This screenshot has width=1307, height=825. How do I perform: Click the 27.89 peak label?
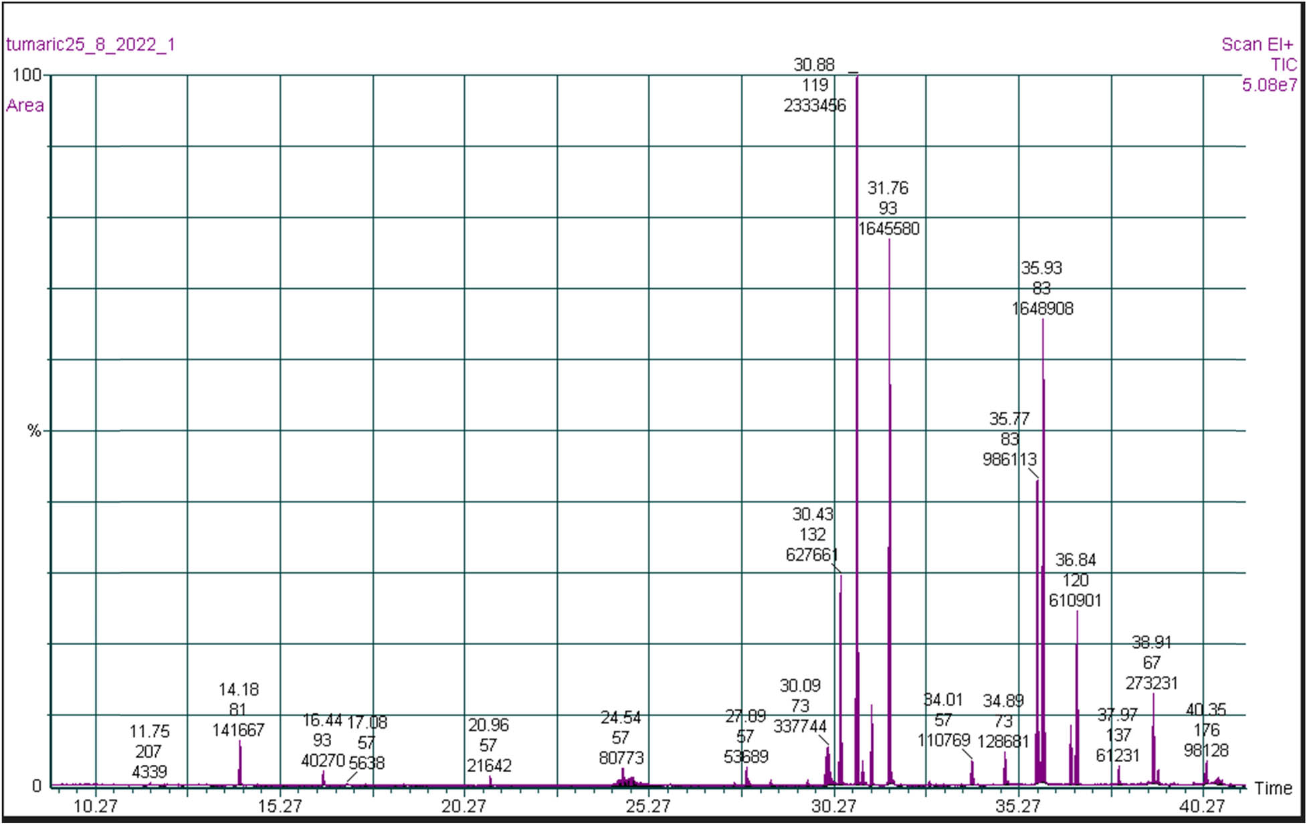[x=745, y=717]
